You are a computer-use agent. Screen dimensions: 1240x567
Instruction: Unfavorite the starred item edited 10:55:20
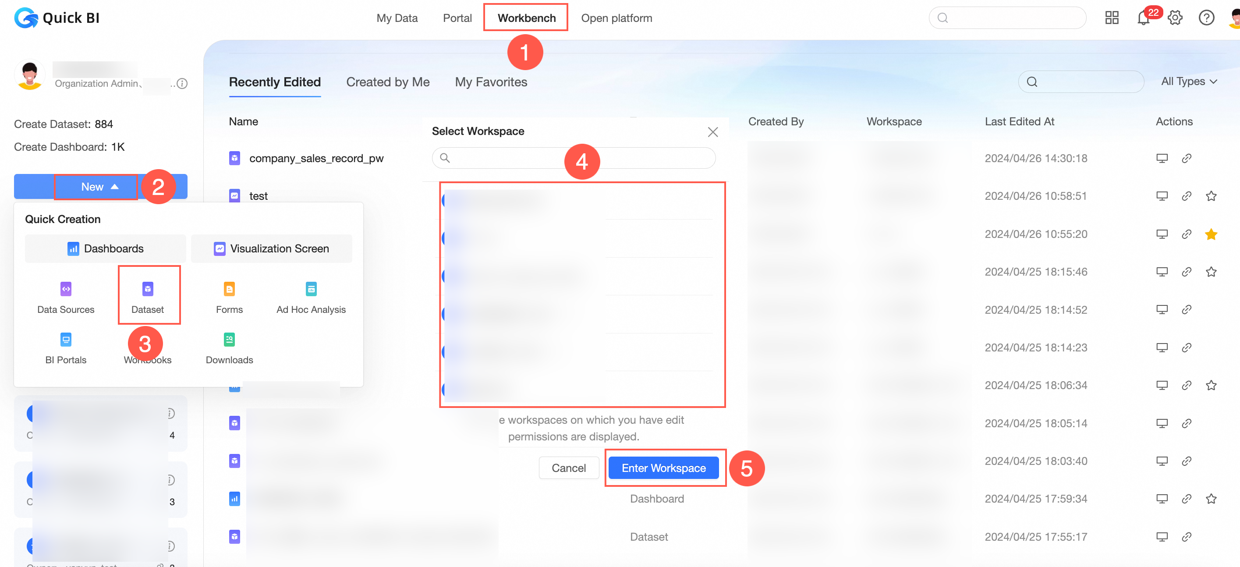(1211, 234)
